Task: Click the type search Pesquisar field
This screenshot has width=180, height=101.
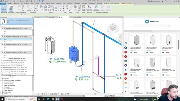Action: click(x=16, y=26)
